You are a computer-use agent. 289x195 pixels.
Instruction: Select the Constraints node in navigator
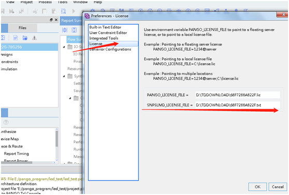click(x=10, y=62)
